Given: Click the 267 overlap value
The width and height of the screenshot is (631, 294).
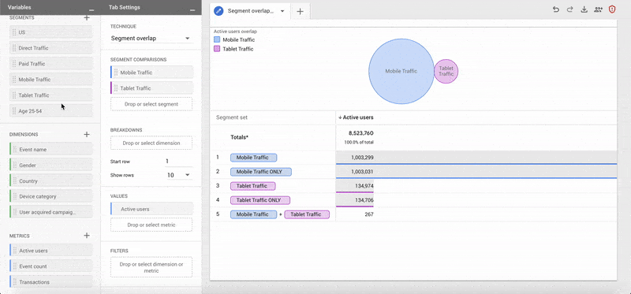Looking at the screenshot, I should point(369,214).
